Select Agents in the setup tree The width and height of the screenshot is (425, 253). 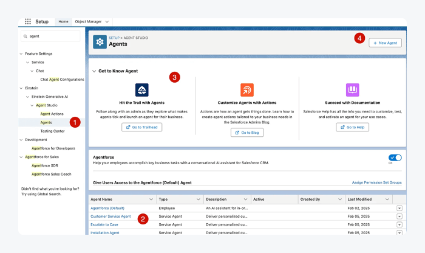coord(46,122)
